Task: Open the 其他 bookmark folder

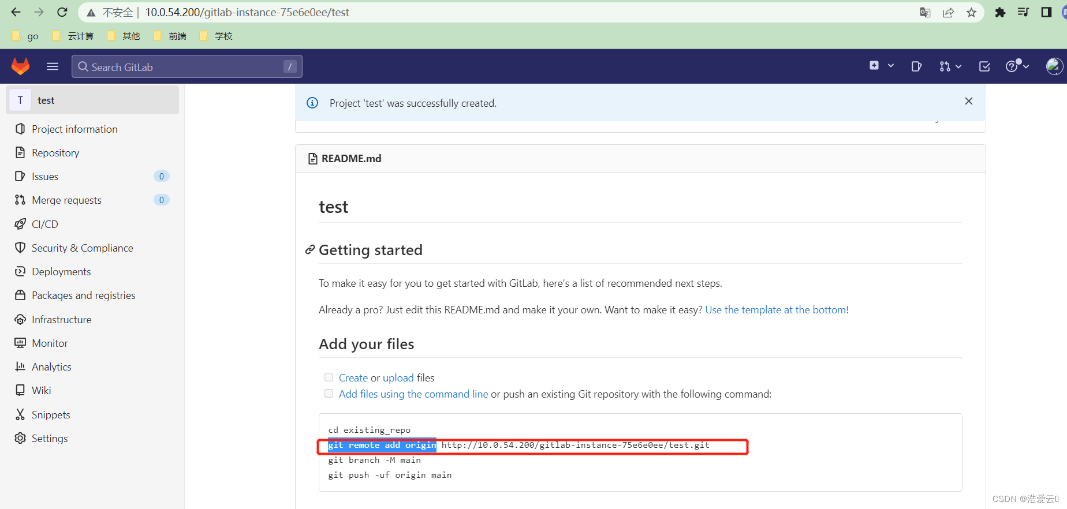Action: [124, 36]
